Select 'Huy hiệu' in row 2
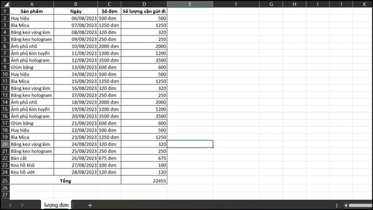Image resolution: width=373 pixels, height=210 pixels. click(x=31, y=18)
